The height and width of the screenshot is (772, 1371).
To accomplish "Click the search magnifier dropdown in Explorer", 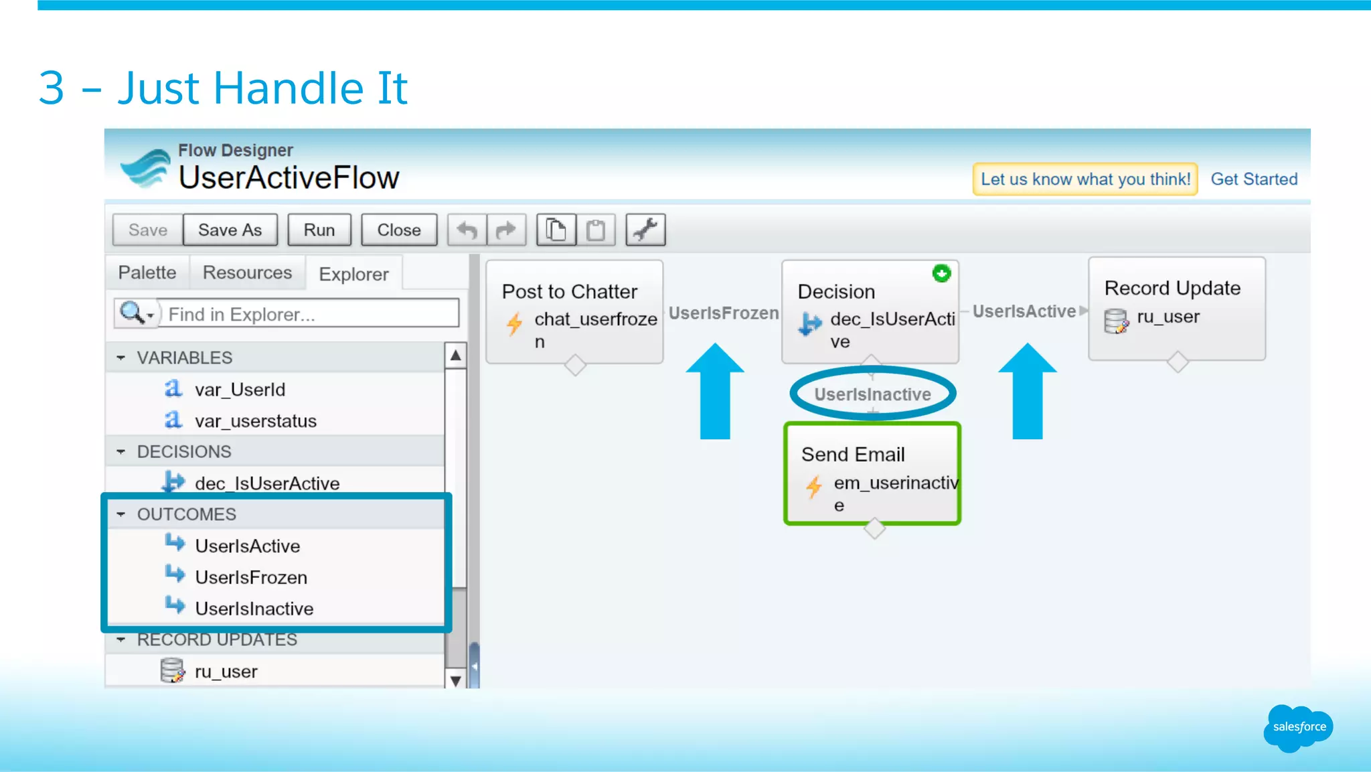I will tap(137, 313).
